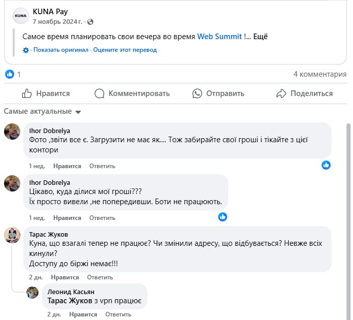Like Леонид Касьян's reply
Viewport: 353px width, 320px height.
click(x=83, y=314)
